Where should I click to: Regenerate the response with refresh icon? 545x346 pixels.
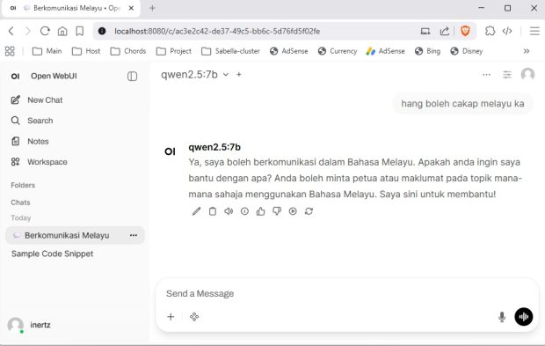[x=309, y=211]
